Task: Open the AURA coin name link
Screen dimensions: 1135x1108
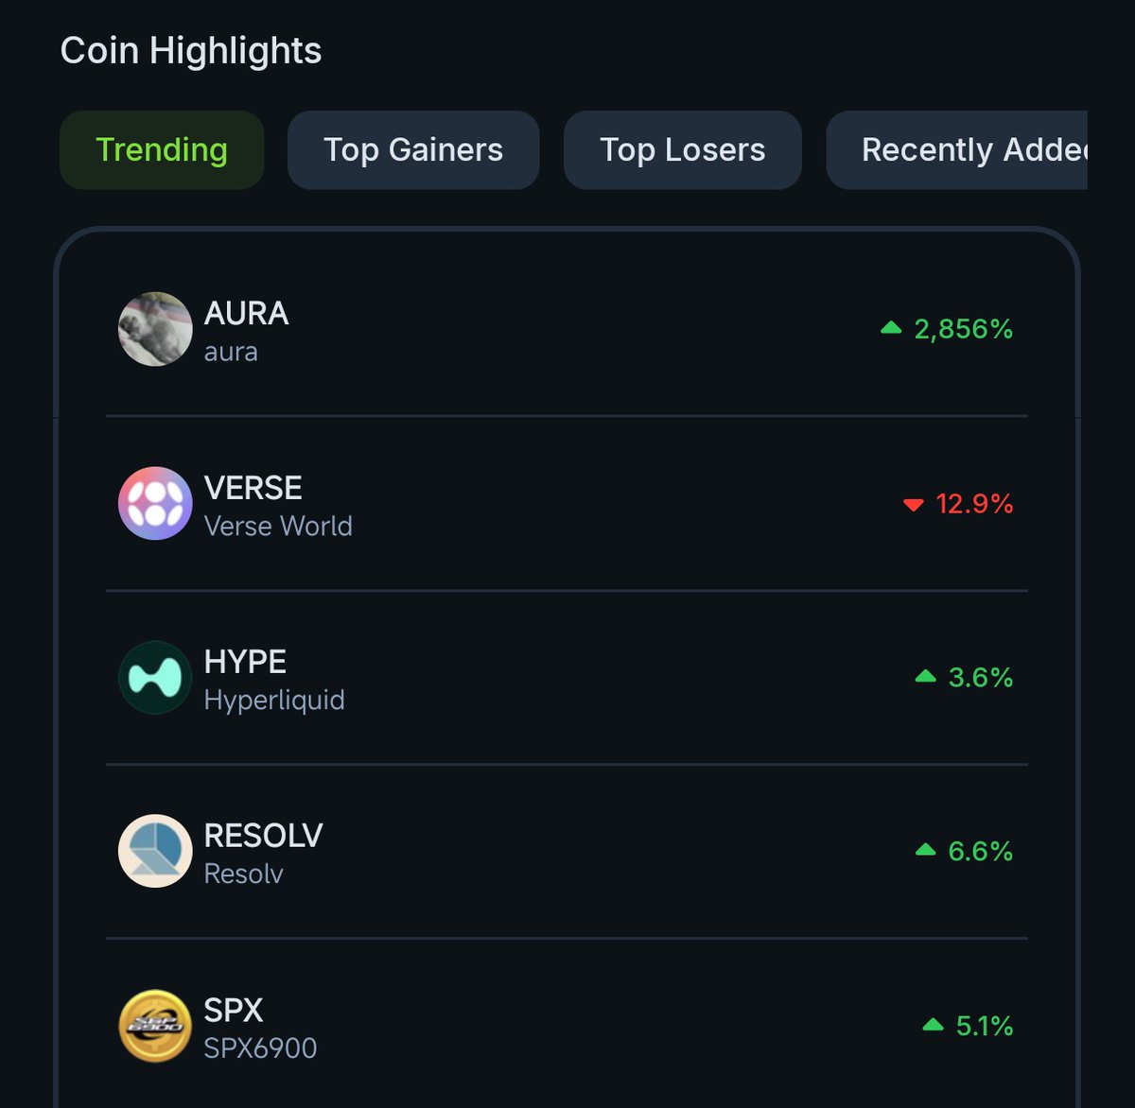Action: coord(246,313)
